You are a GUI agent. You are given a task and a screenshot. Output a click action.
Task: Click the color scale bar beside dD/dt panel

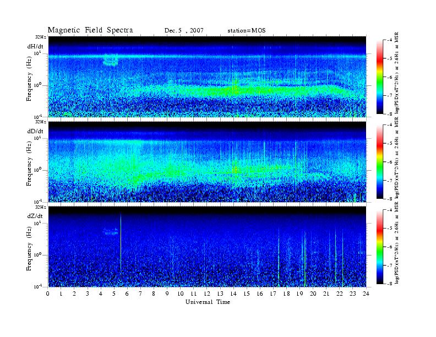point(380,162)
